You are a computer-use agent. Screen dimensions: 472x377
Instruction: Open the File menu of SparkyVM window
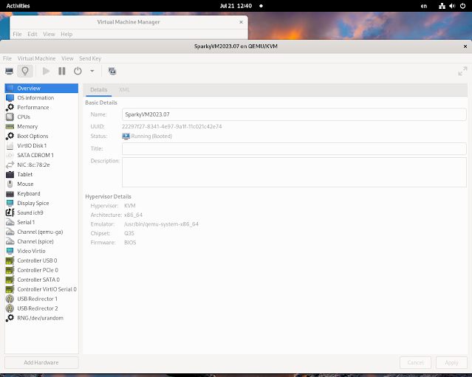[x=7, y=58]
